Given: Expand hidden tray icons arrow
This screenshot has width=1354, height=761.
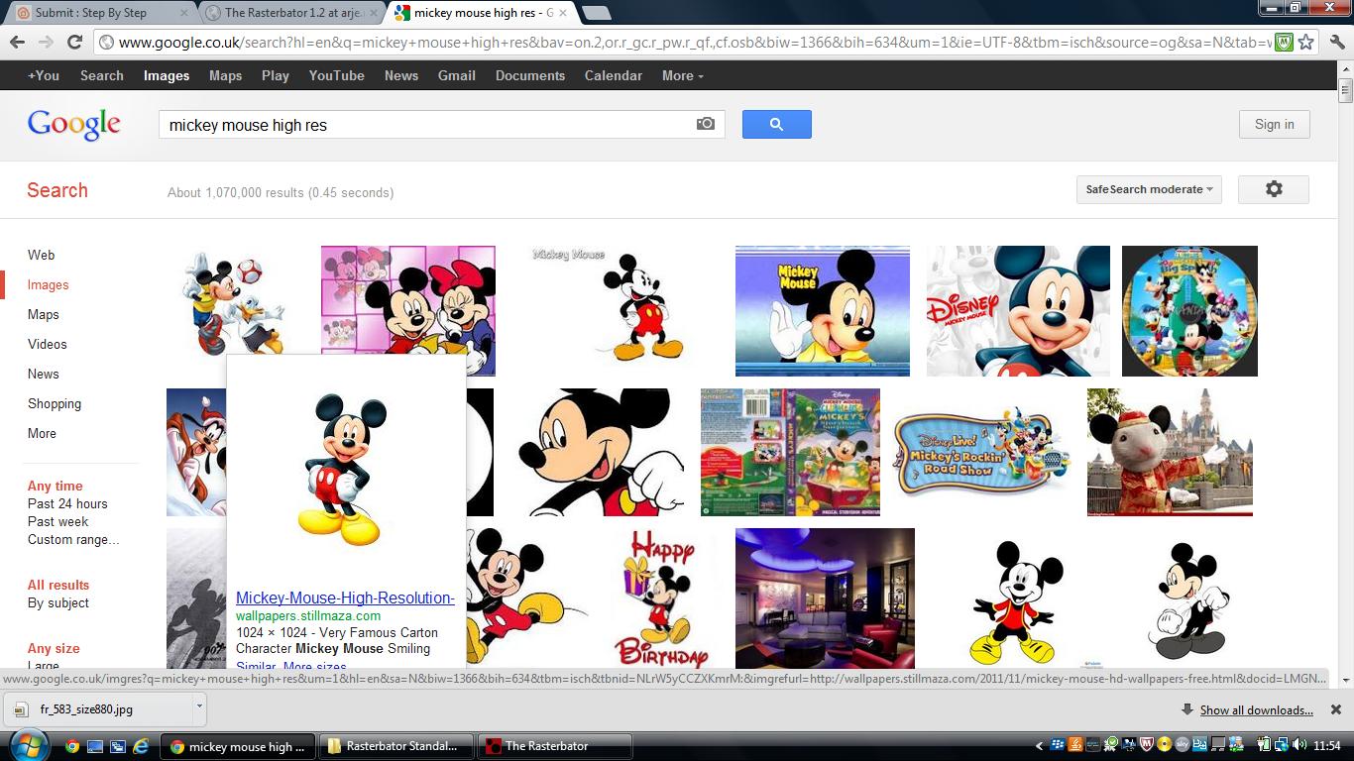Looking at the screenshot, I should point(1040,746).
